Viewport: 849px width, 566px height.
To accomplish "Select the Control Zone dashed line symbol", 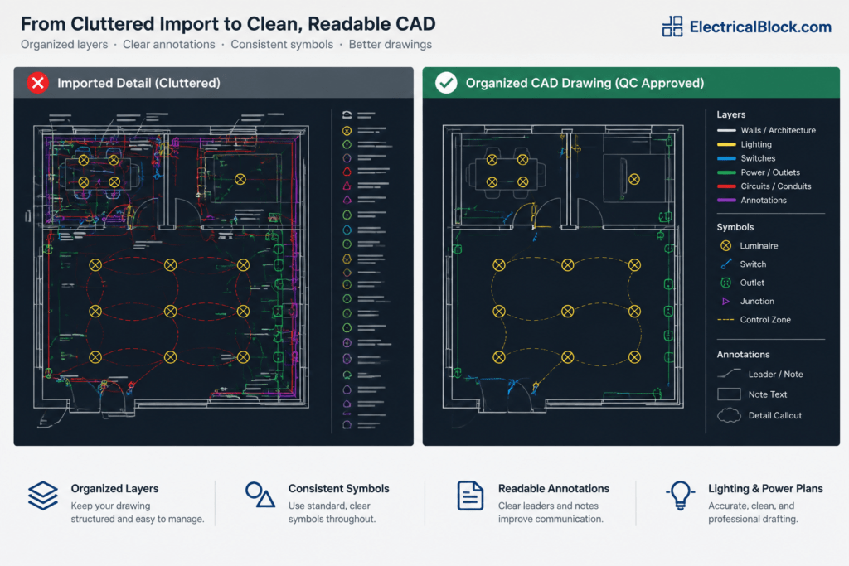I will coord(725,320).
